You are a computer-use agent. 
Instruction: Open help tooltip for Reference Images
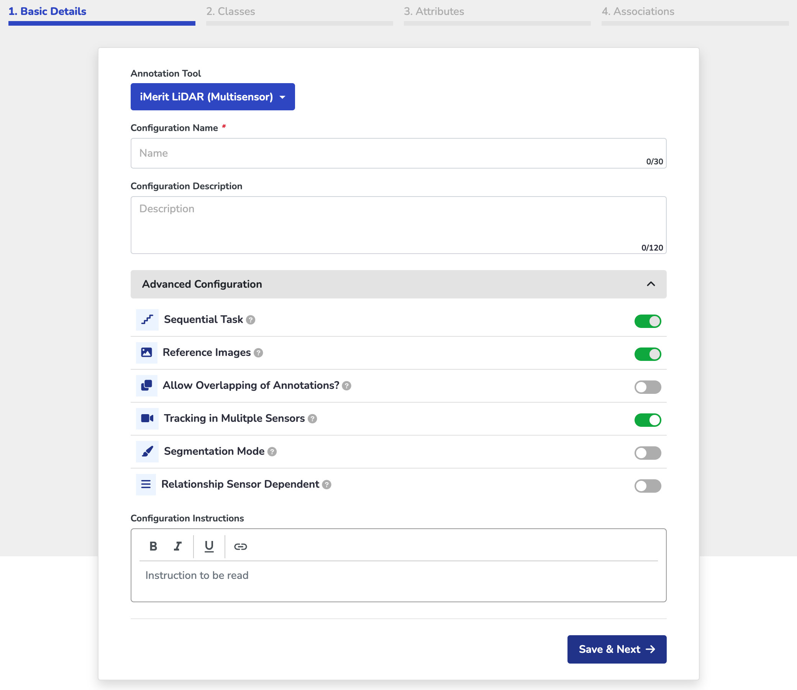(258, 353)
